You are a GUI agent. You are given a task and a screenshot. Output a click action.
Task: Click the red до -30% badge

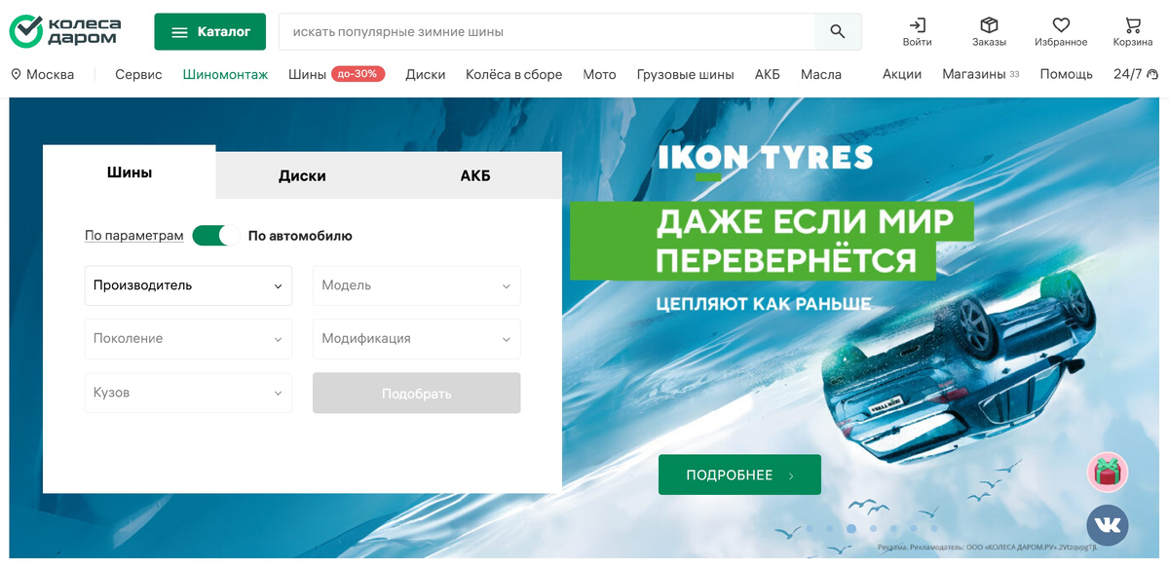(358, 73)
